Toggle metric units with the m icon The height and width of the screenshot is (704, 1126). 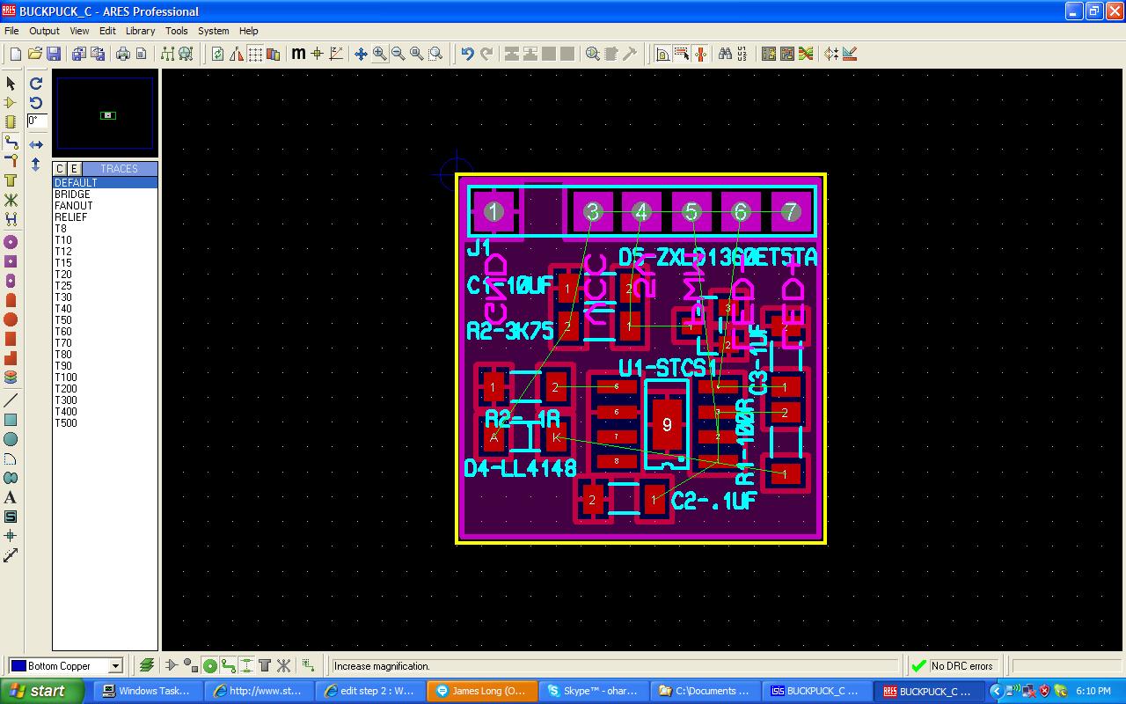coord(298,54)
